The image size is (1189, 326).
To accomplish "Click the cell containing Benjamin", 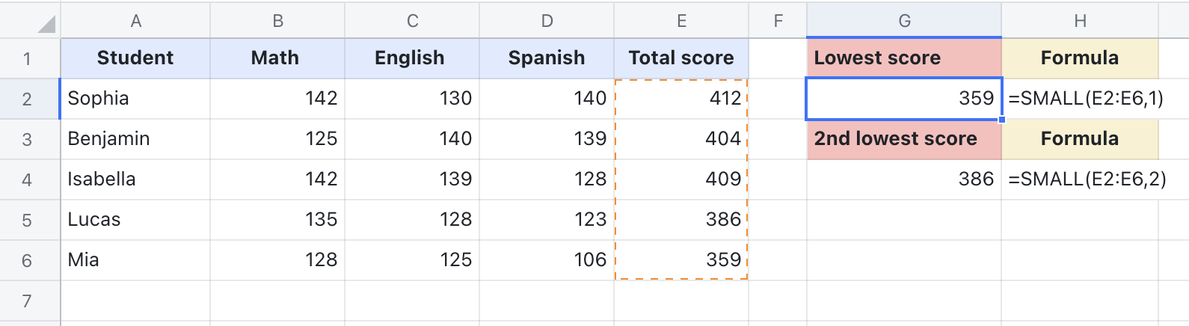I will click(x=135, y=139).
